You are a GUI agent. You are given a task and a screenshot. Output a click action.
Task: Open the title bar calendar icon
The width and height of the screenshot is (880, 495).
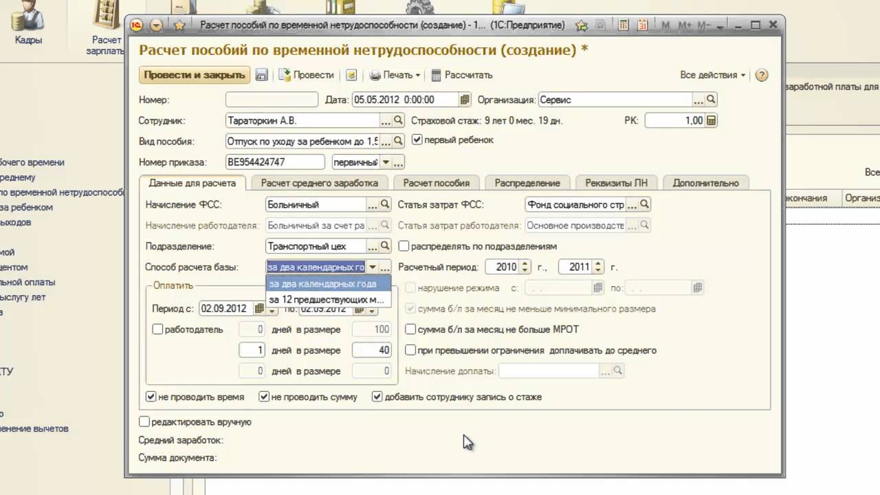pos(642,25)
